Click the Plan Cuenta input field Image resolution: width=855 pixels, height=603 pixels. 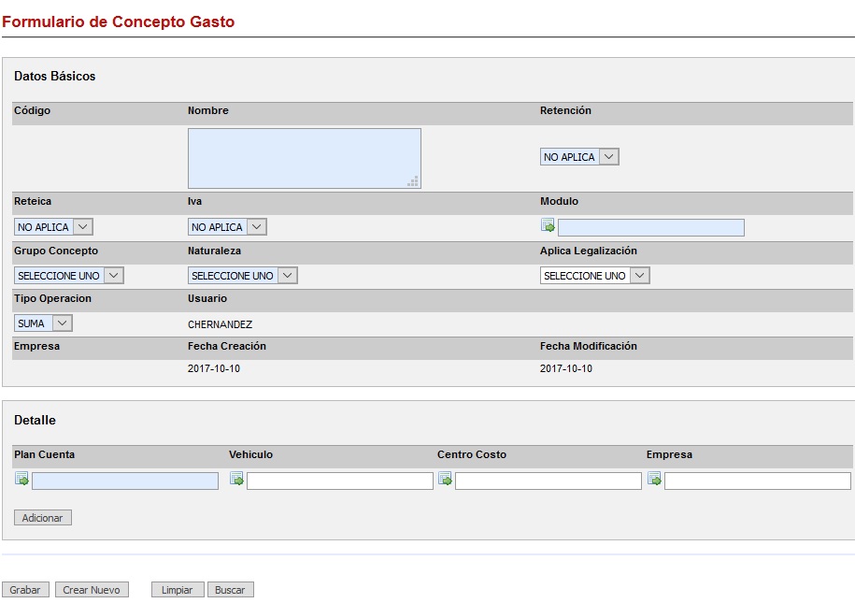pyautogui.click(x=124, y=481)
